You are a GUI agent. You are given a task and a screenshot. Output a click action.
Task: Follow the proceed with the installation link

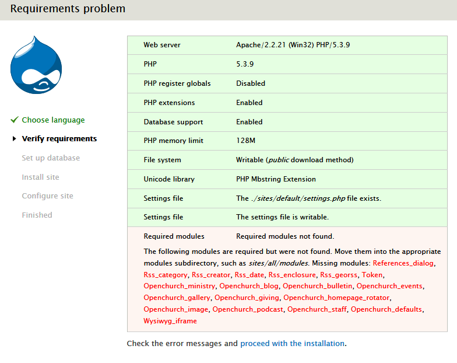tap(292, 343)
